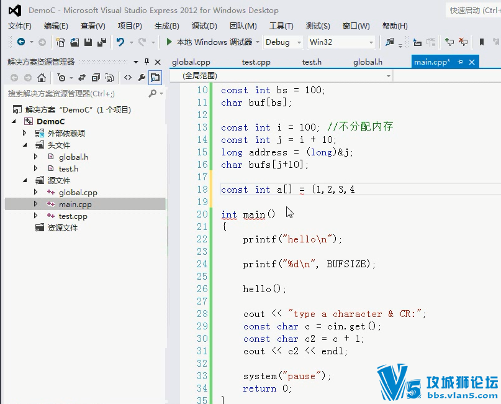Switch to the test.h tab
The width and height of the screenshot is (501, 404).
coord(312,62)
